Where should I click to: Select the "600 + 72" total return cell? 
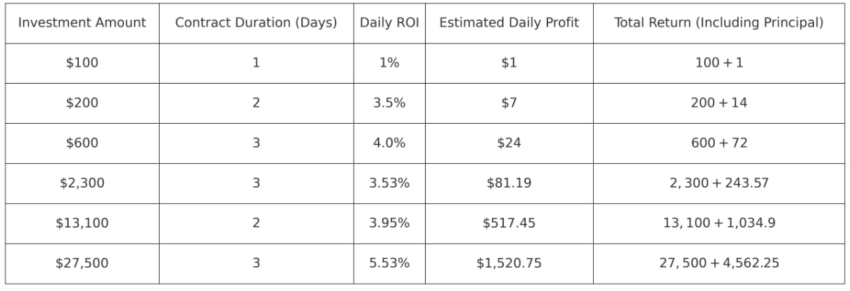pos(718,143)
